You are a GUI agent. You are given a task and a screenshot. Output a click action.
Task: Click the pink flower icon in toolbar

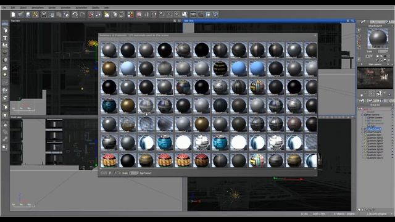[139, 15]
